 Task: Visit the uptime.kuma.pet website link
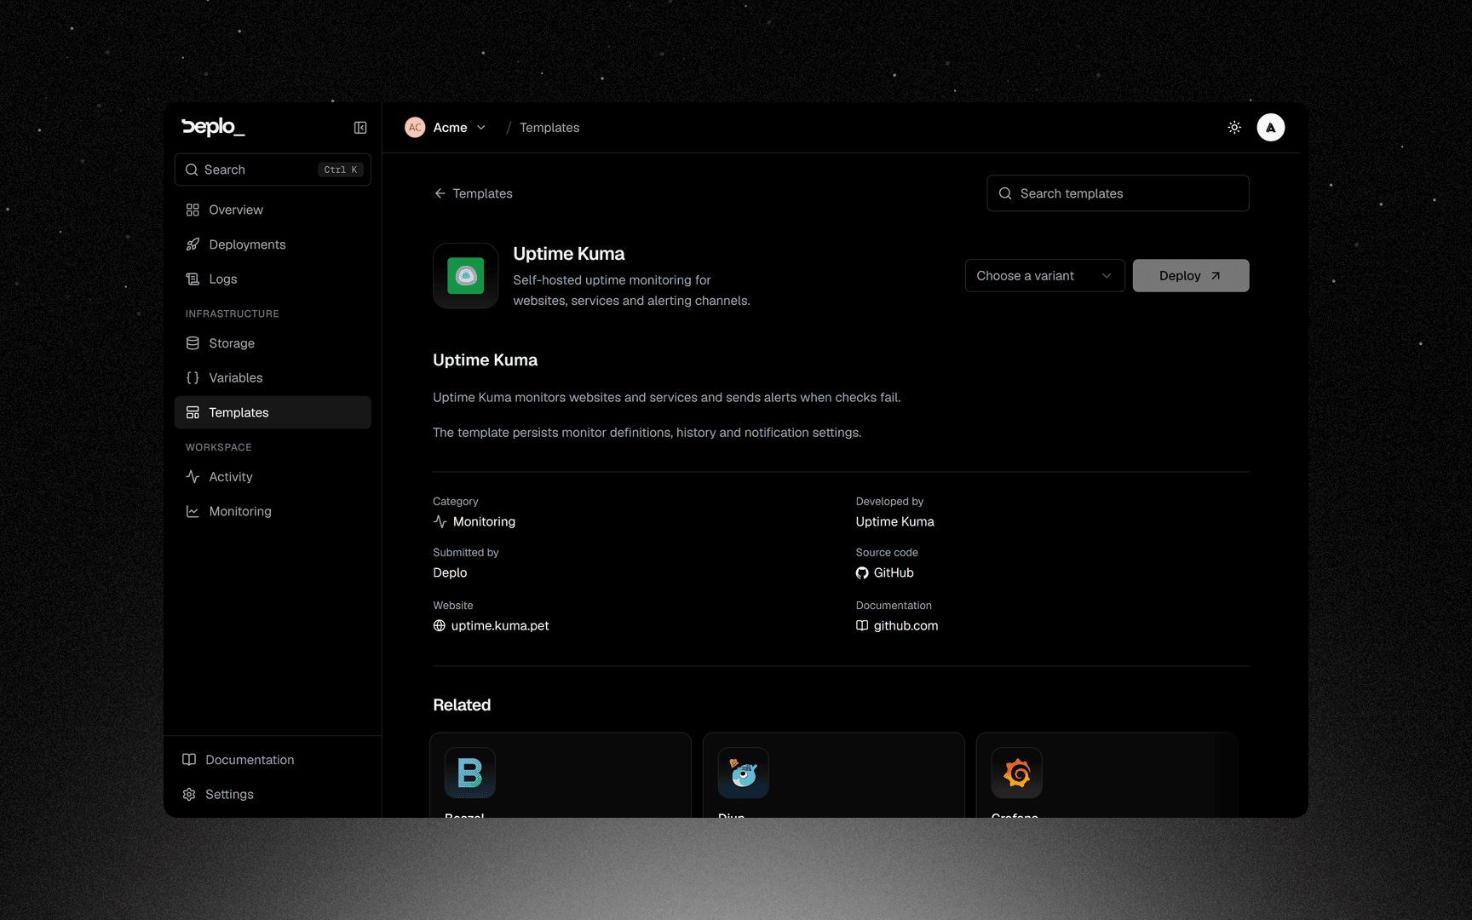[x=492, y=625]
